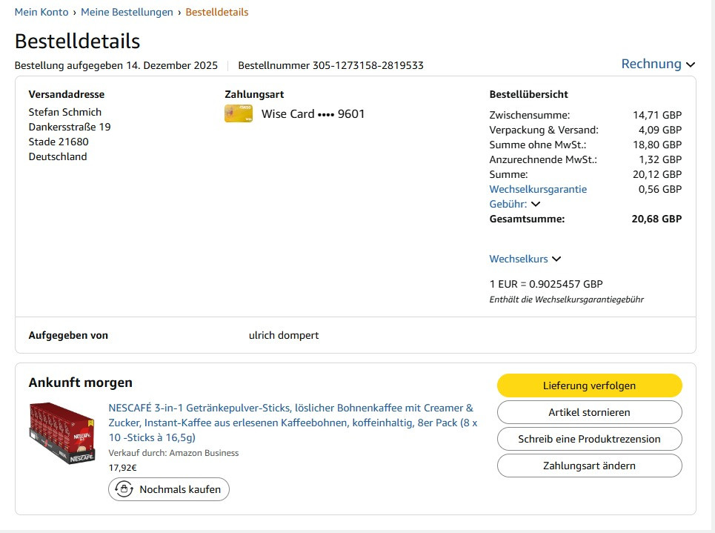Image resolution: width=715 pixels, height=533 pixels.
Task: Click Lieferung verfolgen button
Action: click(589, 385)
